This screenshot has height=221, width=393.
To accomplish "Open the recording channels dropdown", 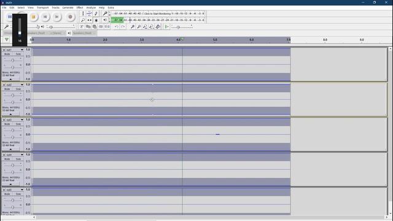I will (x=57, y=33).
